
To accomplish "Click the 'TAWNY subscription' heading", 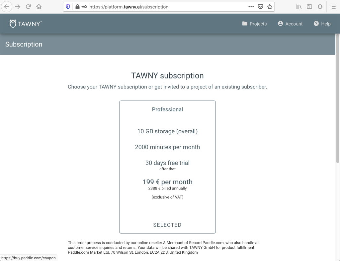I will 167,75.
